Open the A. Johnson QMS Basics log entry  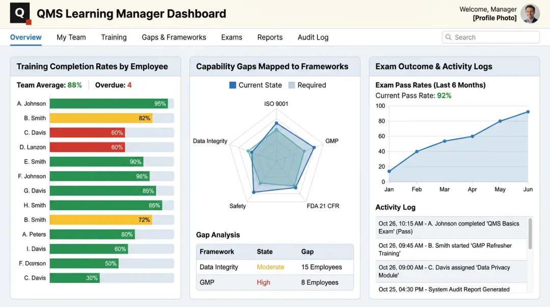pyautogui.click(x=451, y=228)
